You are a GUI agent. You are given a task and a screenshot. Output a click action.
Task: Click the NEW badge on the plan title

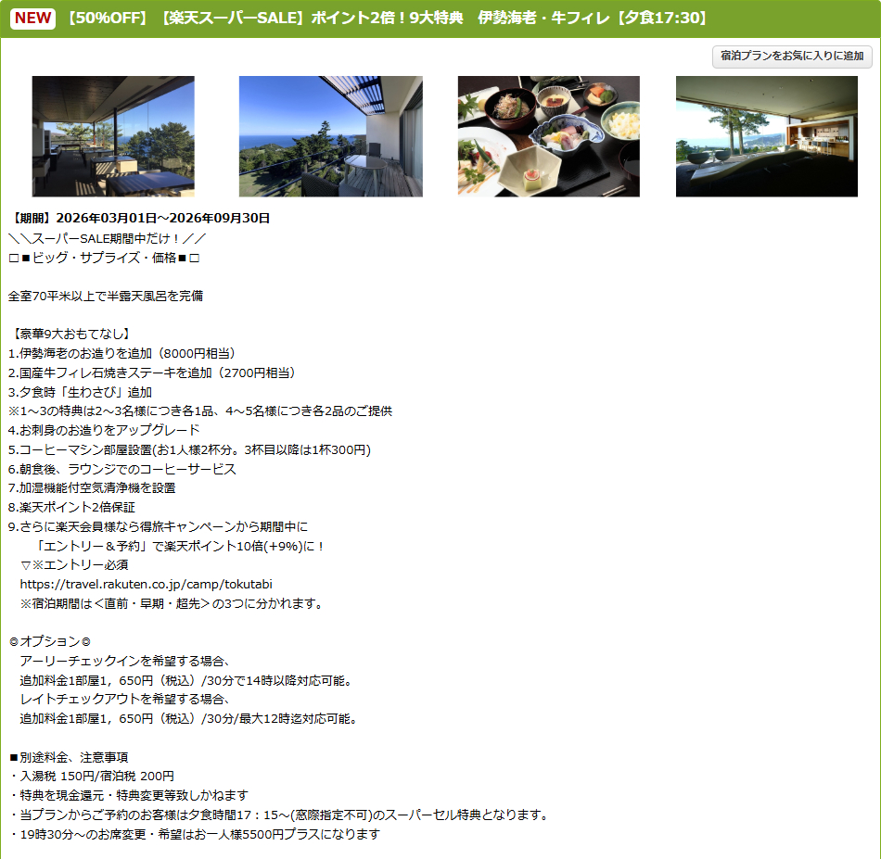click(x=33, y=18)
